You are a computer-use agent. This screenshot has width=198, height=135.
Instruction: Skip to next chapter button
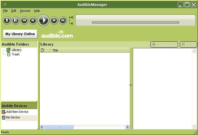(x=63, y=20)
